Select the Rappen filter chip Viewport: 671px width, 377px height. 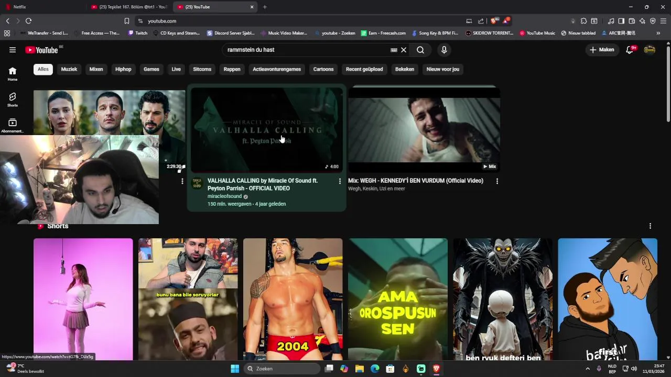[x=232, y=69]
